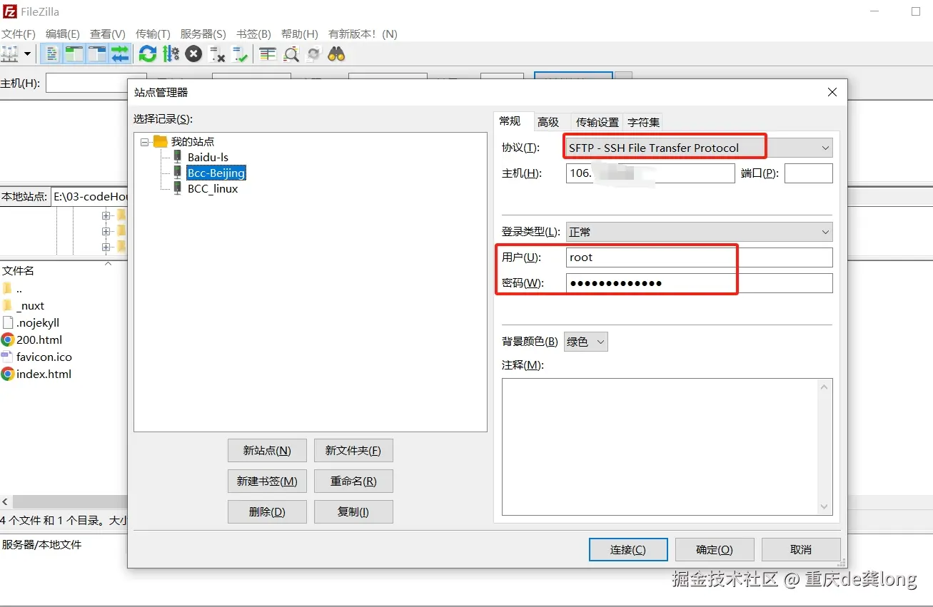The height and width of the screenshot is (607, 933).
Task: Open the 传输 menu
Action: pos(152,34)
